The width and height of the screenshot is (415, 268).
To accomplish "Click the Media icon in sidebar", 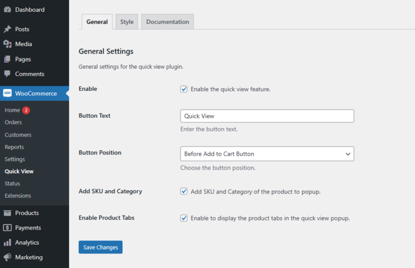I will (x=8, y=44).
